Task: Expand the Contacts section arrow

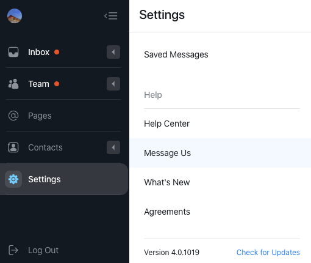Action: tap(113, 147)
